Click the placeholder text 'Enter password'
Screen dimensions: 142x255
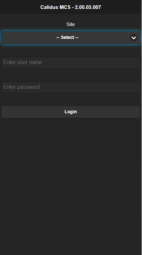point(22,87)
